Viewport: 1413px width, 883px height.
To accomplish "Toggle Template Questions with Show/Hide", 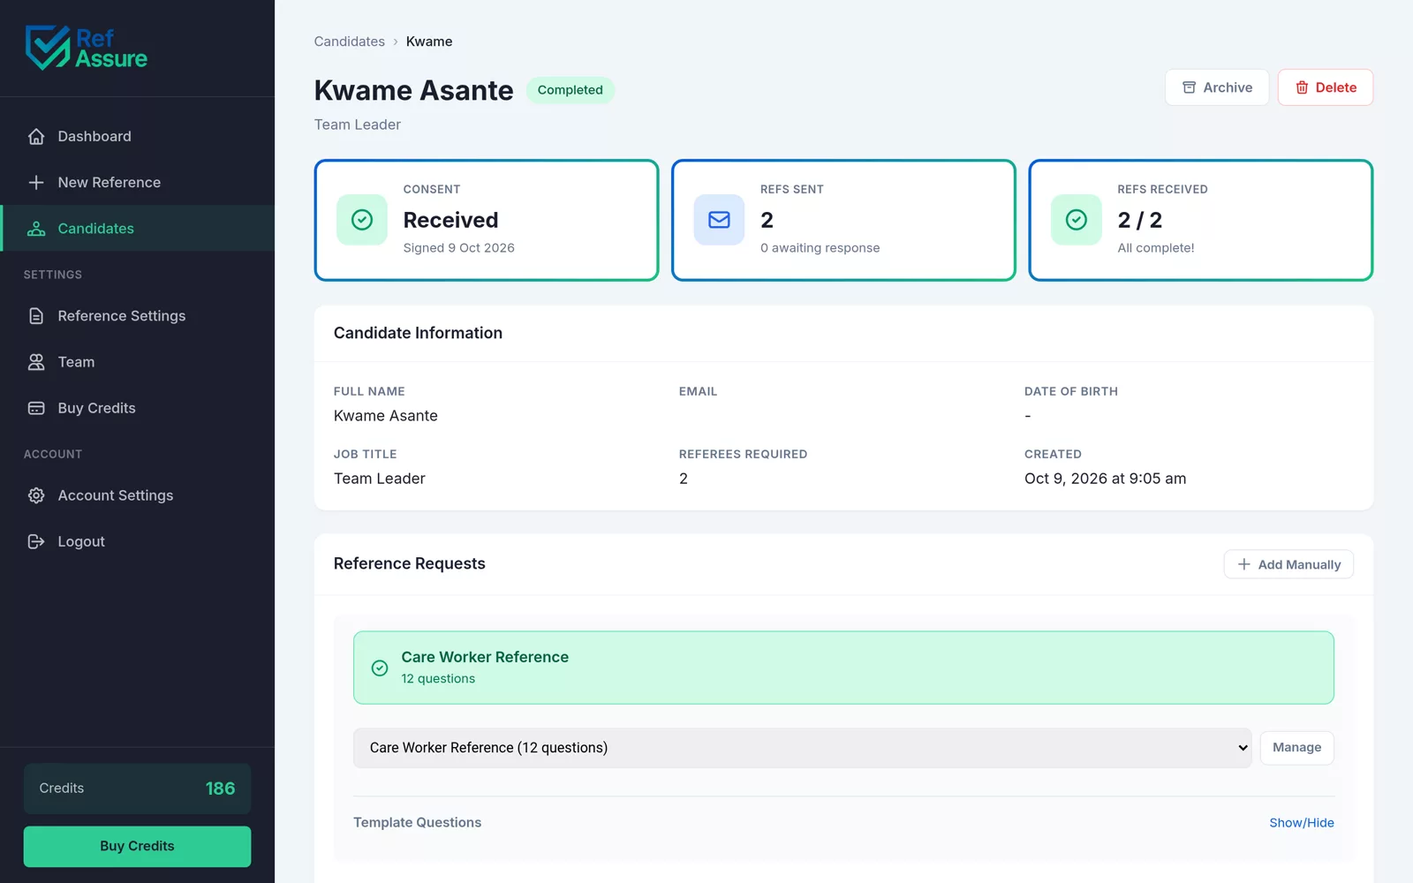I will tap(1302, 823).
